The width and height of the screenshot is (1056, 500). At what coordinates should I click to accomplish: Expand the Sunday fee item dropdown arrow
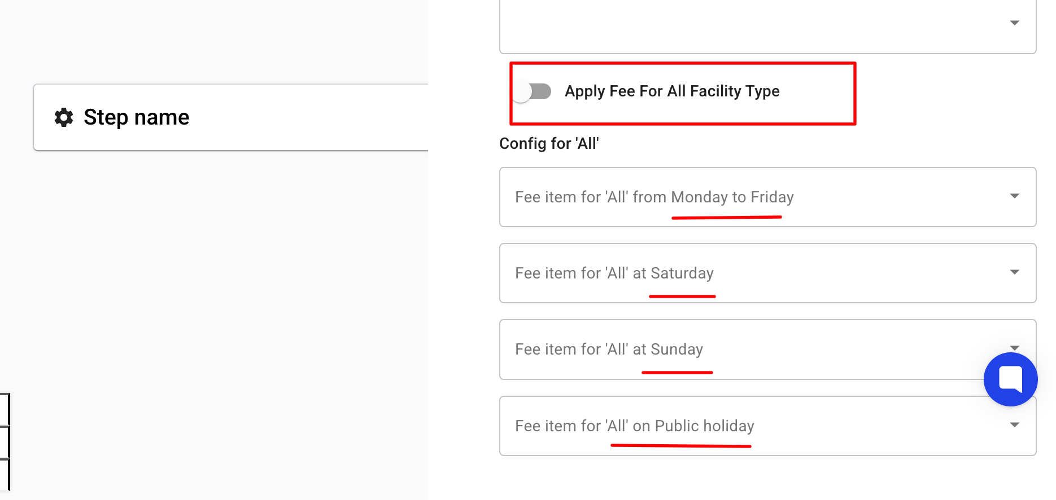point(1014,347)
